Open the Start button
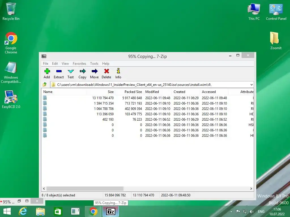 (x=7, y=211)
